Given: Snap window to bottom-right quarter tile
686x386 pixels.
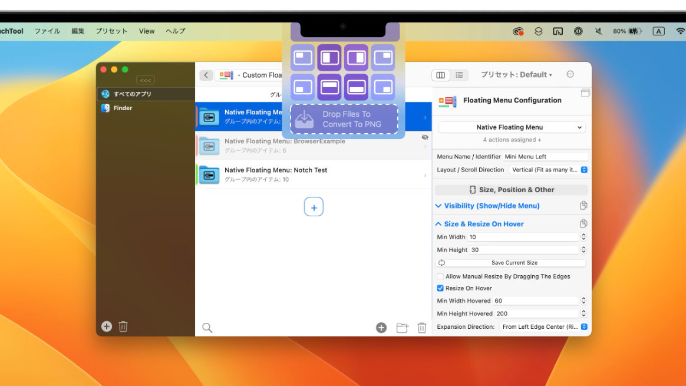Looking at the screenshot, I should (383, 87).
